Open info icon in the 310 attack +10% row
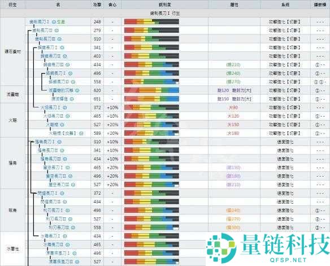This screenshot has height=266, width=330. click(59, 142)
